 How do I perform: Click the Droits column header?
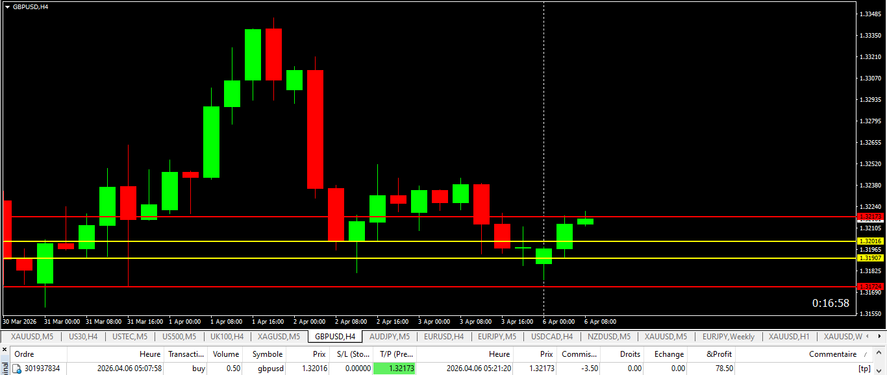coord(622,354)
